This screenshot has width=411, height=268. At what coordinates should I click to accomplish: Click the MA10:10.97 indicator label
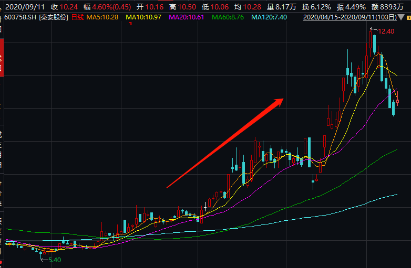click(143, 17)
